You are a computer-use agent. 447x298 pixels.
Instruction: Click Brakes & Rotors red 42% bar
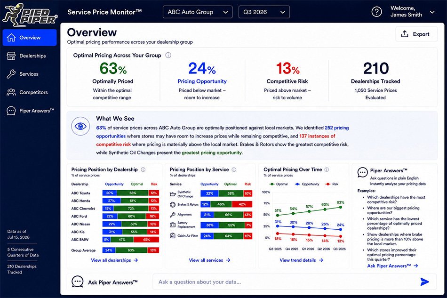[242, 204]
